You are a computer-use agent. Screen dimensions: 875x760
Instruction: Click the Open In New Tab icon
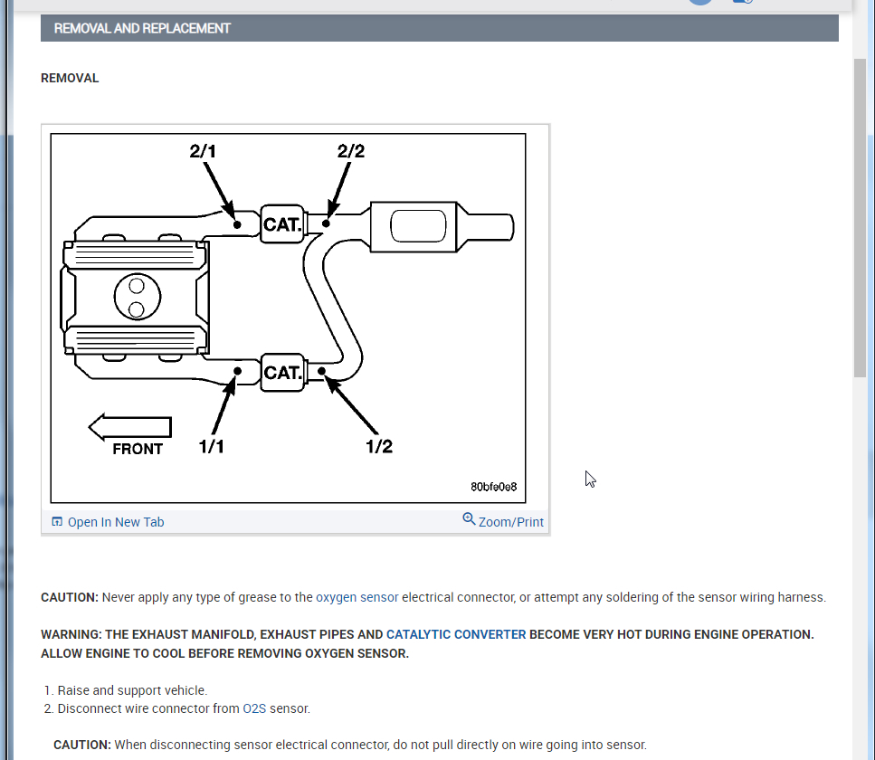click(x=57, y=522)
